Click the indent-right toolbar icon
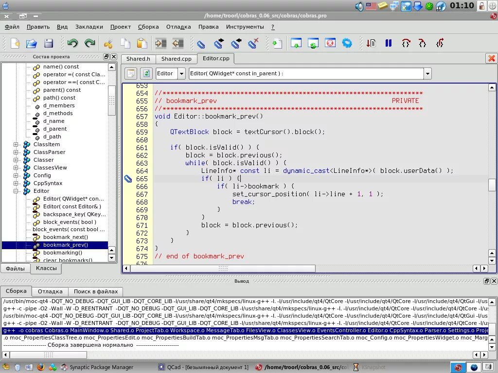 tap(160, 43)
